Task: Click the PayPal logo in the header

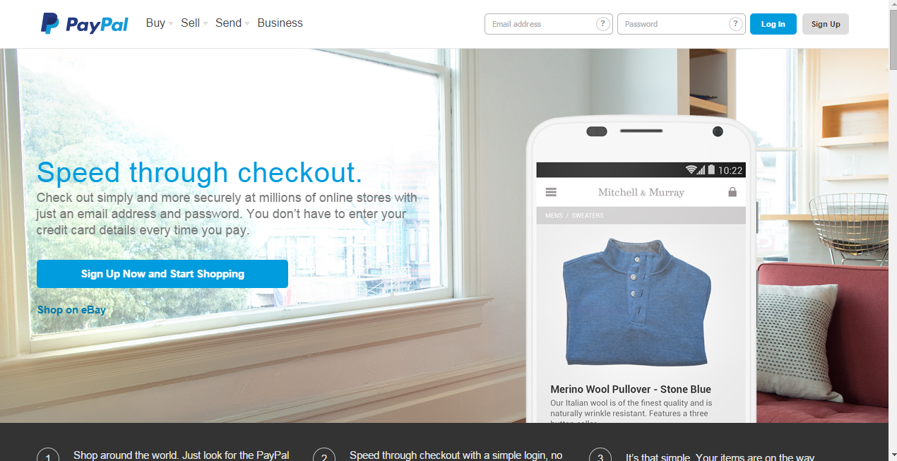Action: (84, 23)
